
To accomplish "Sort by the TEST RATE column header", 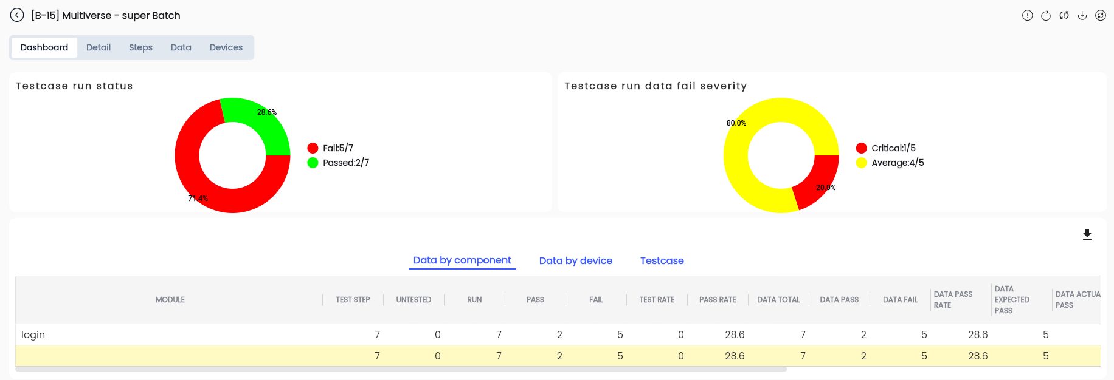I will pyautogui.click(x=657, y=300).
